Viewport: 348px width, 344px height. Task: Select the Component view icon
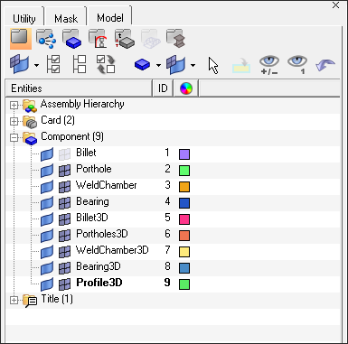[x=71, y=39]
